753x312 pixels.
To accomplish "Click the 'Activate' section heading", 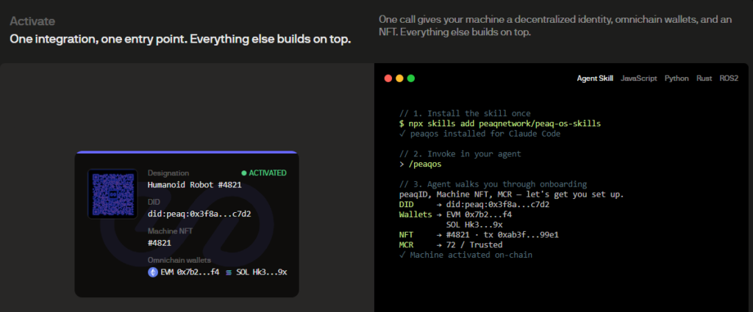I will coord(32,21).
